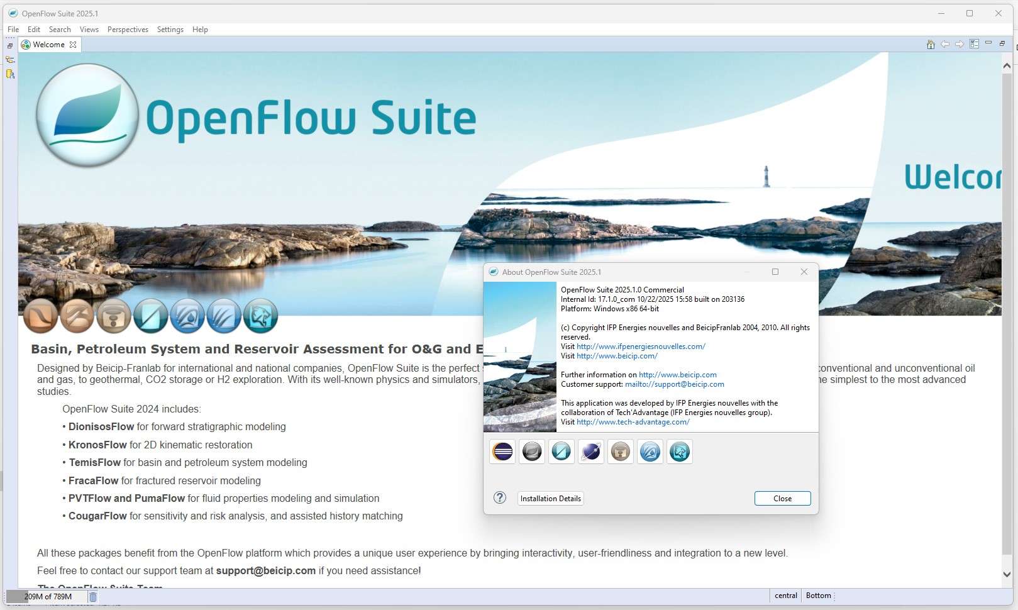
Task: Click the Eclipse plug-in icon in About dialog
Action: pyautogui.click(x=502, y=452)
